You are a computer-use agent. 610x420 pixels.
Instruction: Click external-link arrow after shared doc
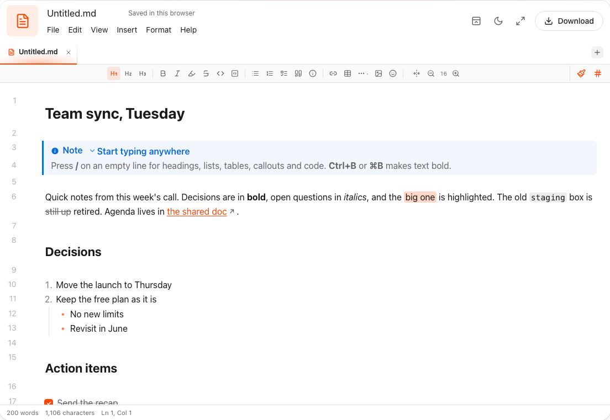232,211
